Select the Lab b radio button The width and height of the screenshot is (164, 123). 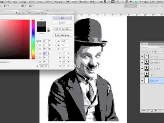tap(56, 49)
